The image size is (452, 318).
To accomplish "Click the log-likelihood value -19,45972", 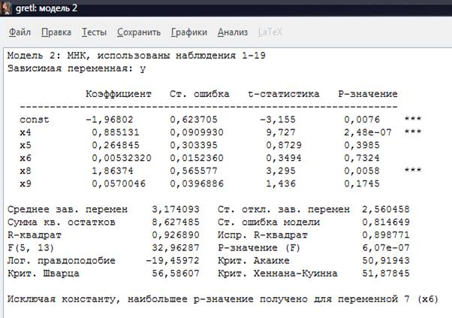I will (x=173, y=261).
